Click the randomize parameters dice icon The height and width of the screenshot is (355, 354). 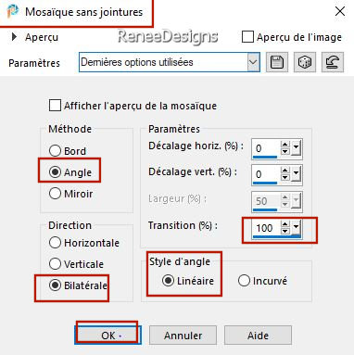305,62
